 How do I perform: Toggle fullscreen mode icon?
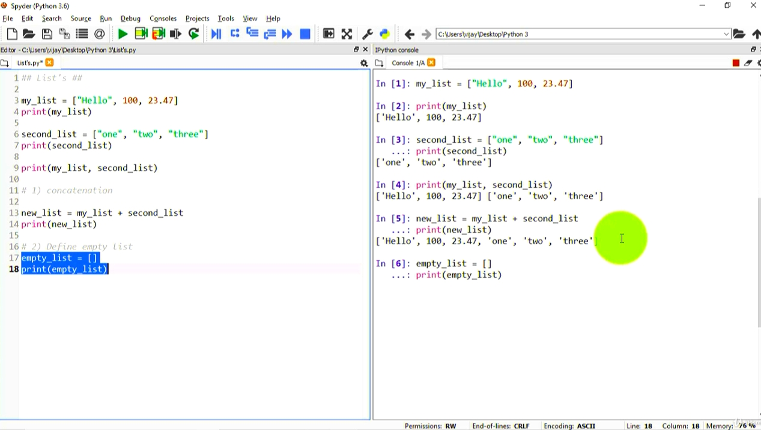pos(347,34)
